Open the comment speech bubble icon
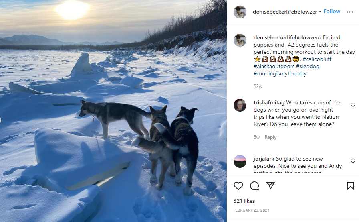This screenshot has height=222, width=359. click(254, 186)
